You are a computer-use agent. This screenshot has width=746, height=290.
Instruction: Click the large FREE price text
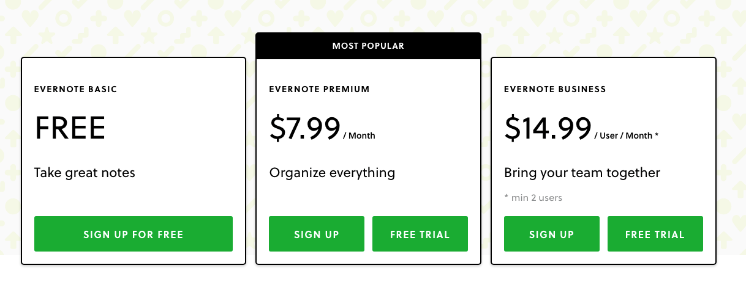[70, 128]
